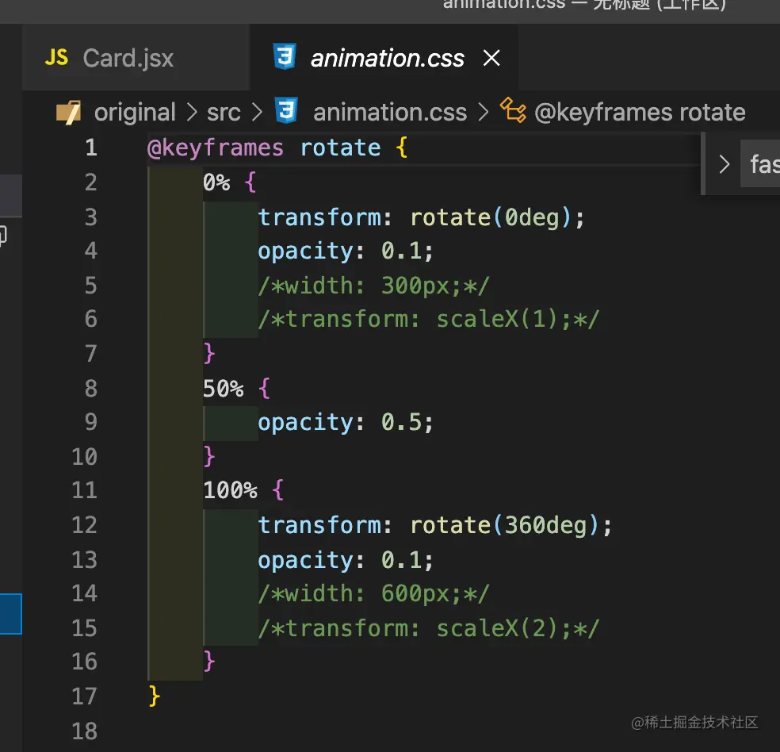Viewport: 780px width, 752px height.
Task: Click line number 11 in gutter
Action: click(x=84, y=491)
